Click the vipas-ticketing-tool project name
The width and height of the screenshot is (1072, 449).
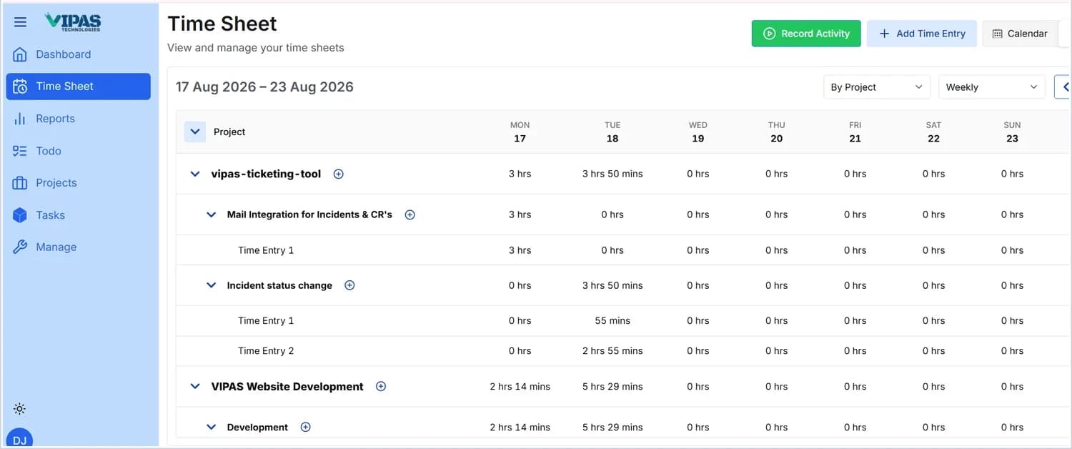(266, 174)
